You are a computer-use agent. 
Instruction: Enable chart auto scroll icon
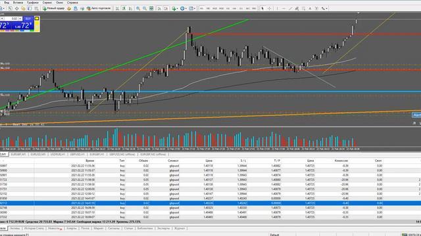(x=159, y=9)
